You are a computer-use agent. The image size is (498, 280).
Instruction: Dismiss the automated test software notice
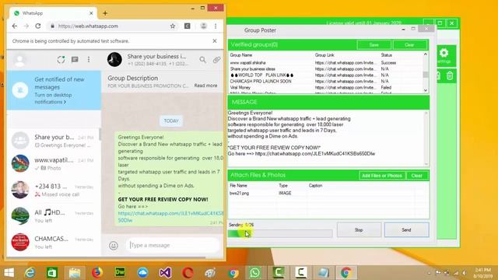[x=215, y=41]
